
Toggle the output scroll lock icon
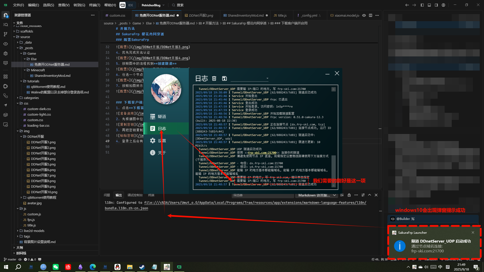coord(349,195)
